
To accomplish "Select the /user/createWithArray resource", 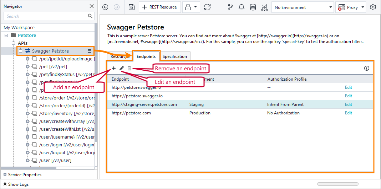I will point(67,121).
